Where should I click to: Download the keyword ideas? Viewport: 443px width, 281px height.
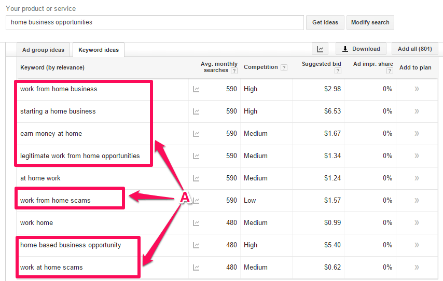[x=362, y=49]
